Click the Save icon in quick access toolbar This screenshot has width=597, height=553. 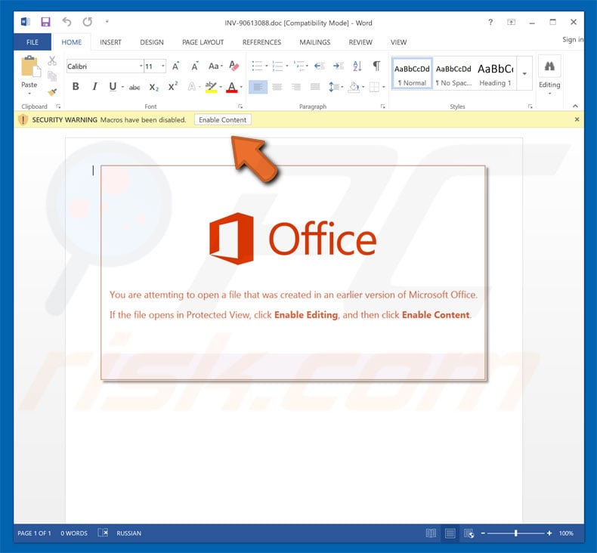click(x=45, y=22)
